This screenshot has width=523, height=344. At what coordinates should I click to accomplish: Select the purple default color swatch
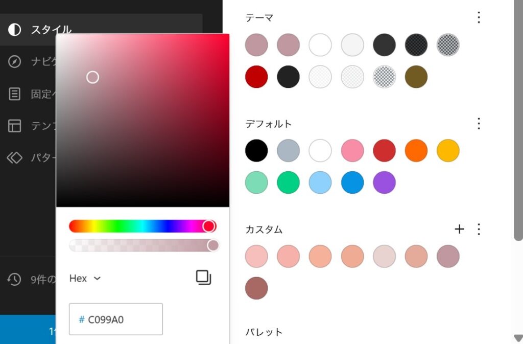coord(384,182)
